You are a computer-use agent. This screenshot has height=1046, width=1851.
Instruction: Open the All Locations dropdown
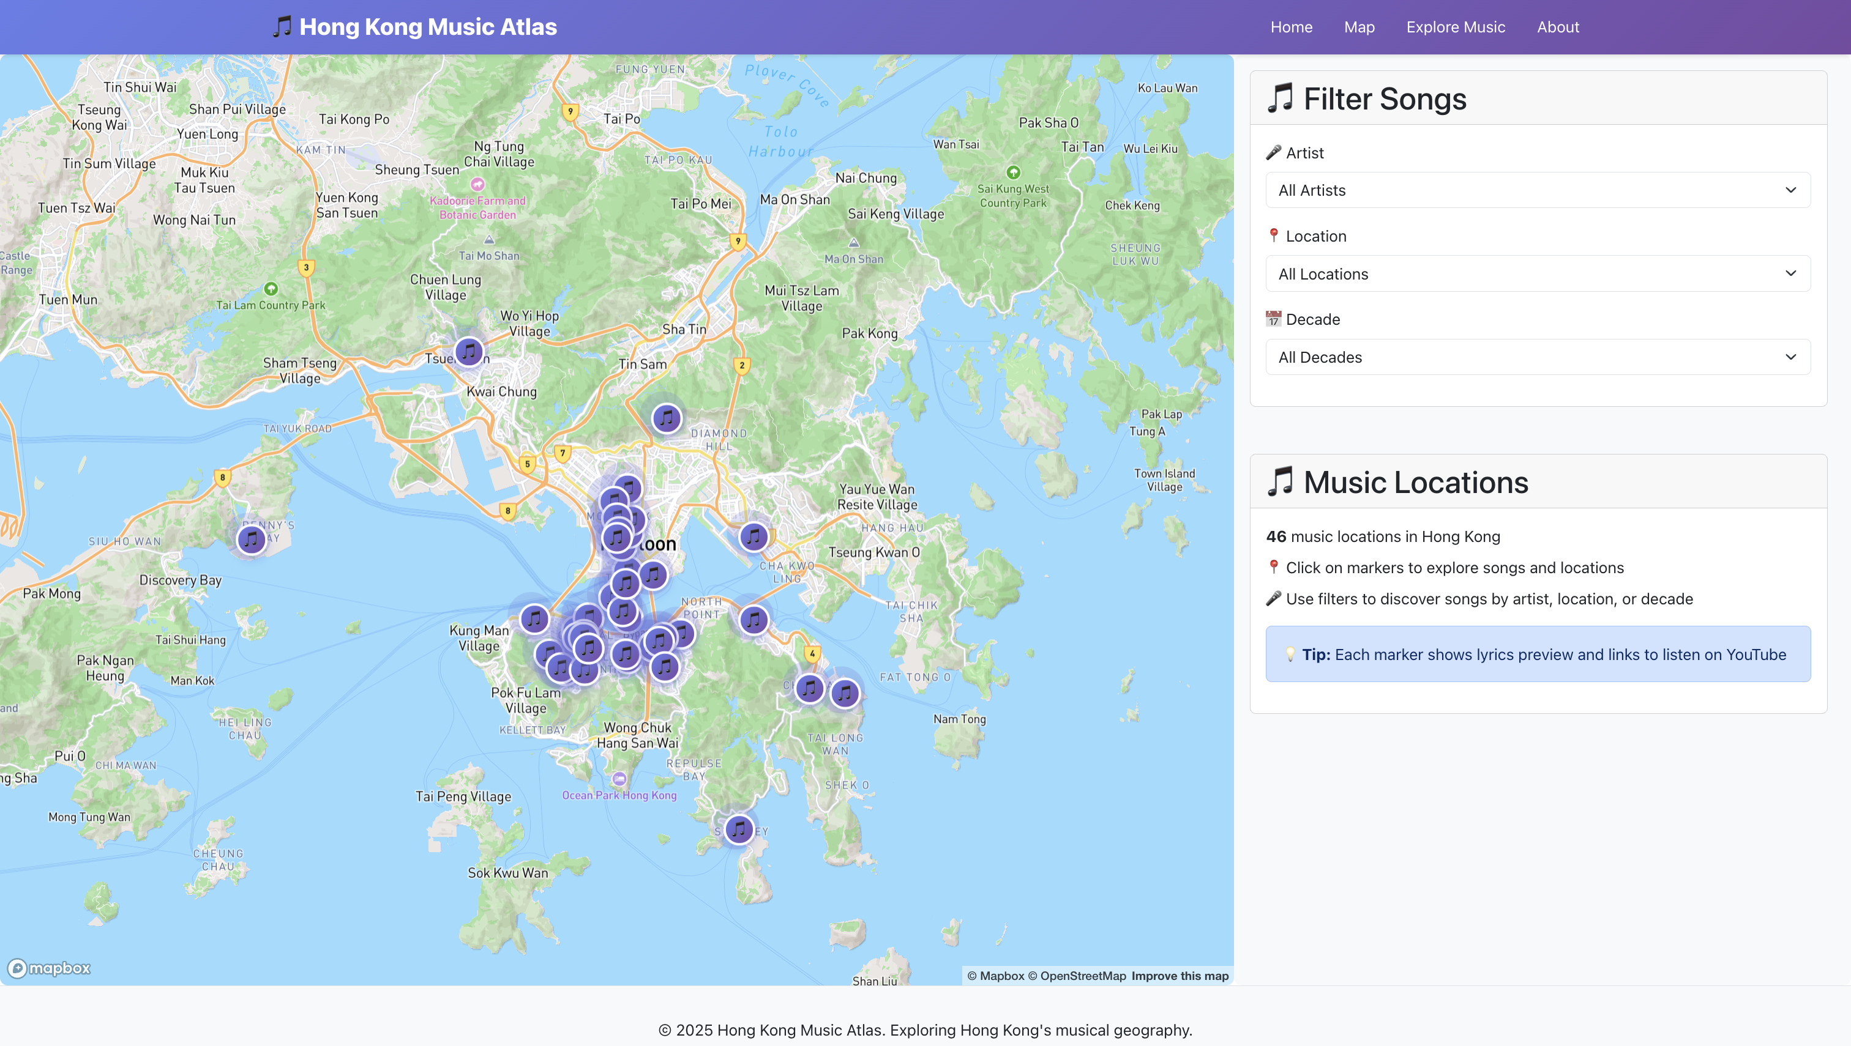1538,273
